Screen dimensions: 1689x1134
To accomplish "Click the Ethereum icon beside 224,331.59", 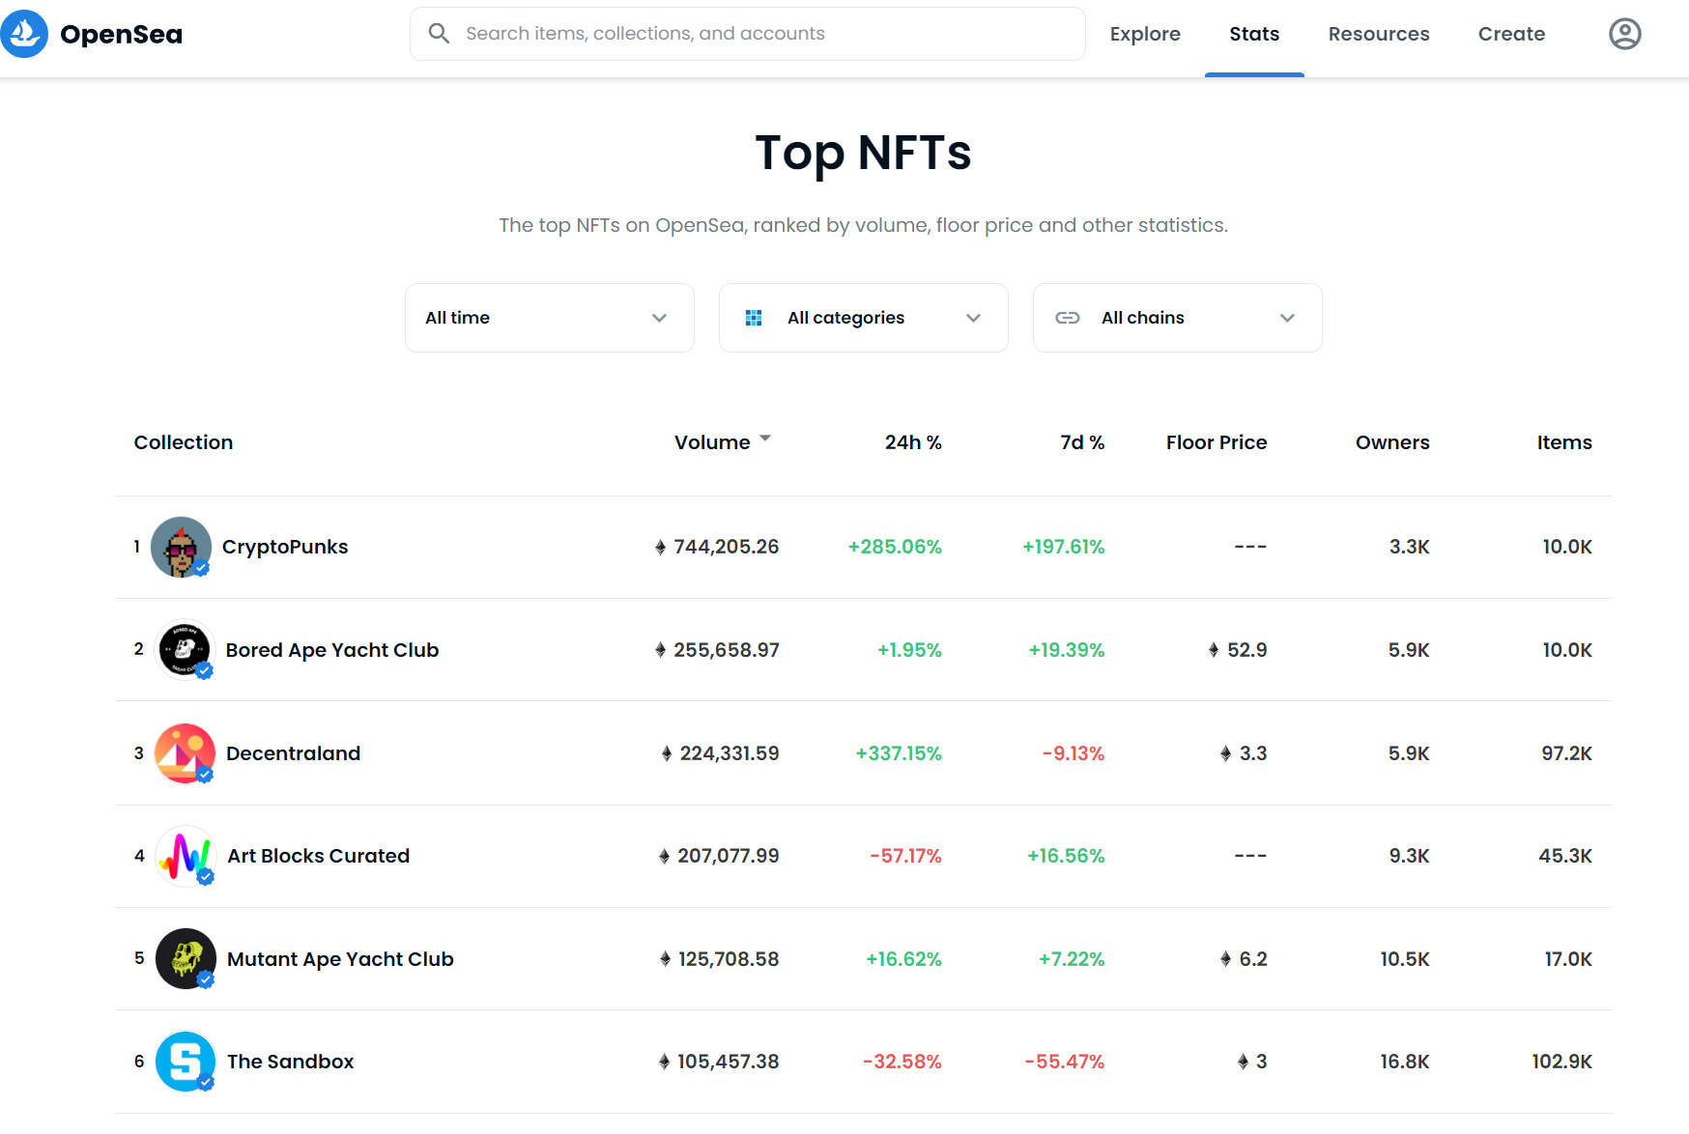I will (667, 753).
